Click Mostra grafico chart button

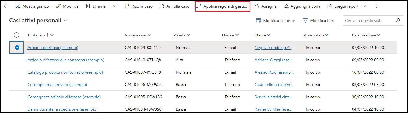point(32,6)
